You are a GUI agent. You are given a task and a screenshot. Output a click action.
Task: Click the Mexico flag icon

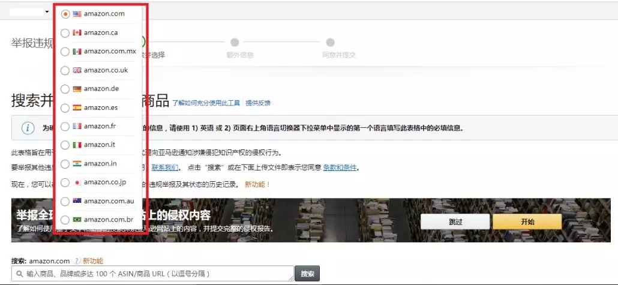(77, 52)
